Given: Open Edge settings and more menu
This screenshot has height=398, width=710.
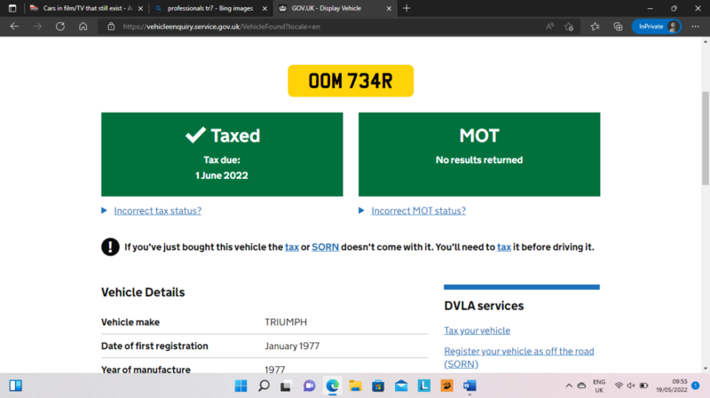Looking at the screenshot, I should coord(695,27).
